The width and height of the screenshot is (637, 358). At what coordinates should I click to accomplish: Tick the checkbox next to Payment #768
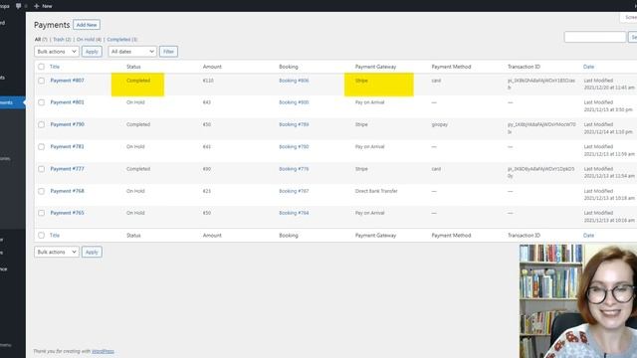pos(41,191)
